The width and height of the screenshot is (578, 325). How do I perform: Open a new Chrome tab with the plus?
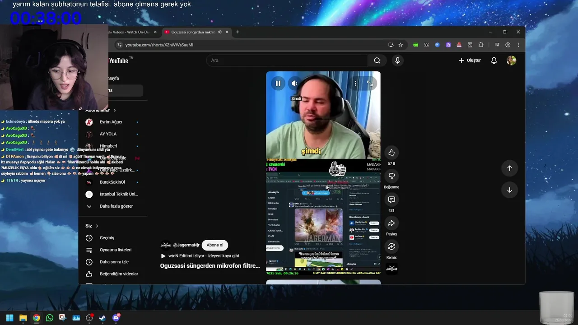238,32
